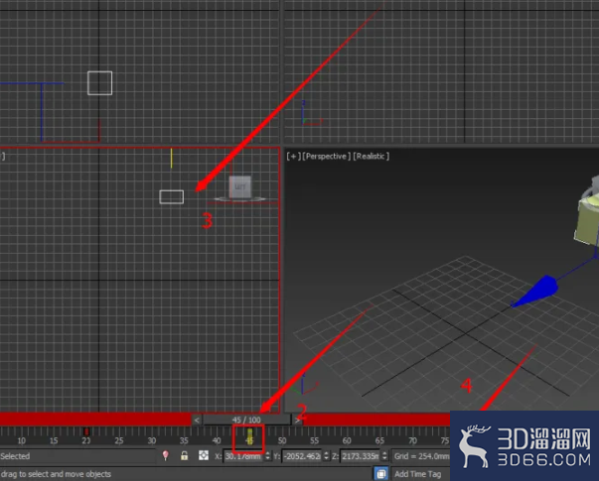Click the Y coordinate field showing -2052.462
599x481 pixels.
[302, 456]
